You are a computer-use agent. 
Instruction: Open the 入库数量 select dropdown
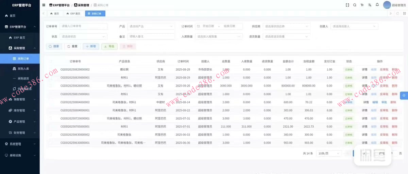219,36
